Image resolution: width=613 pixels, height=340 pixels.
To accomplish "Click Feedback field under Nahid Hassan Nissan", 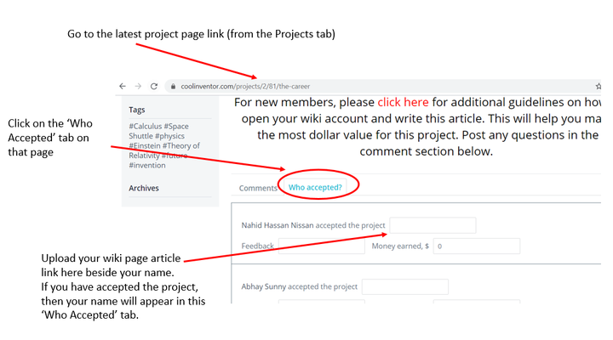I will (321, 246).
